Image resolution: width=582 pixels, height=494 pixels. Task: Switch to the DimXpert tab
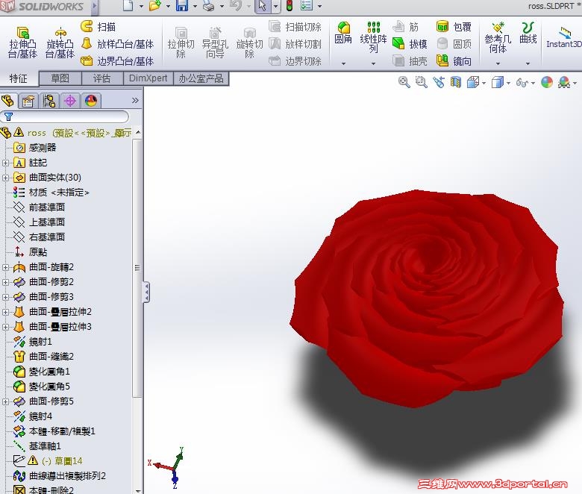pyautogui.click(x=148, y=78)
